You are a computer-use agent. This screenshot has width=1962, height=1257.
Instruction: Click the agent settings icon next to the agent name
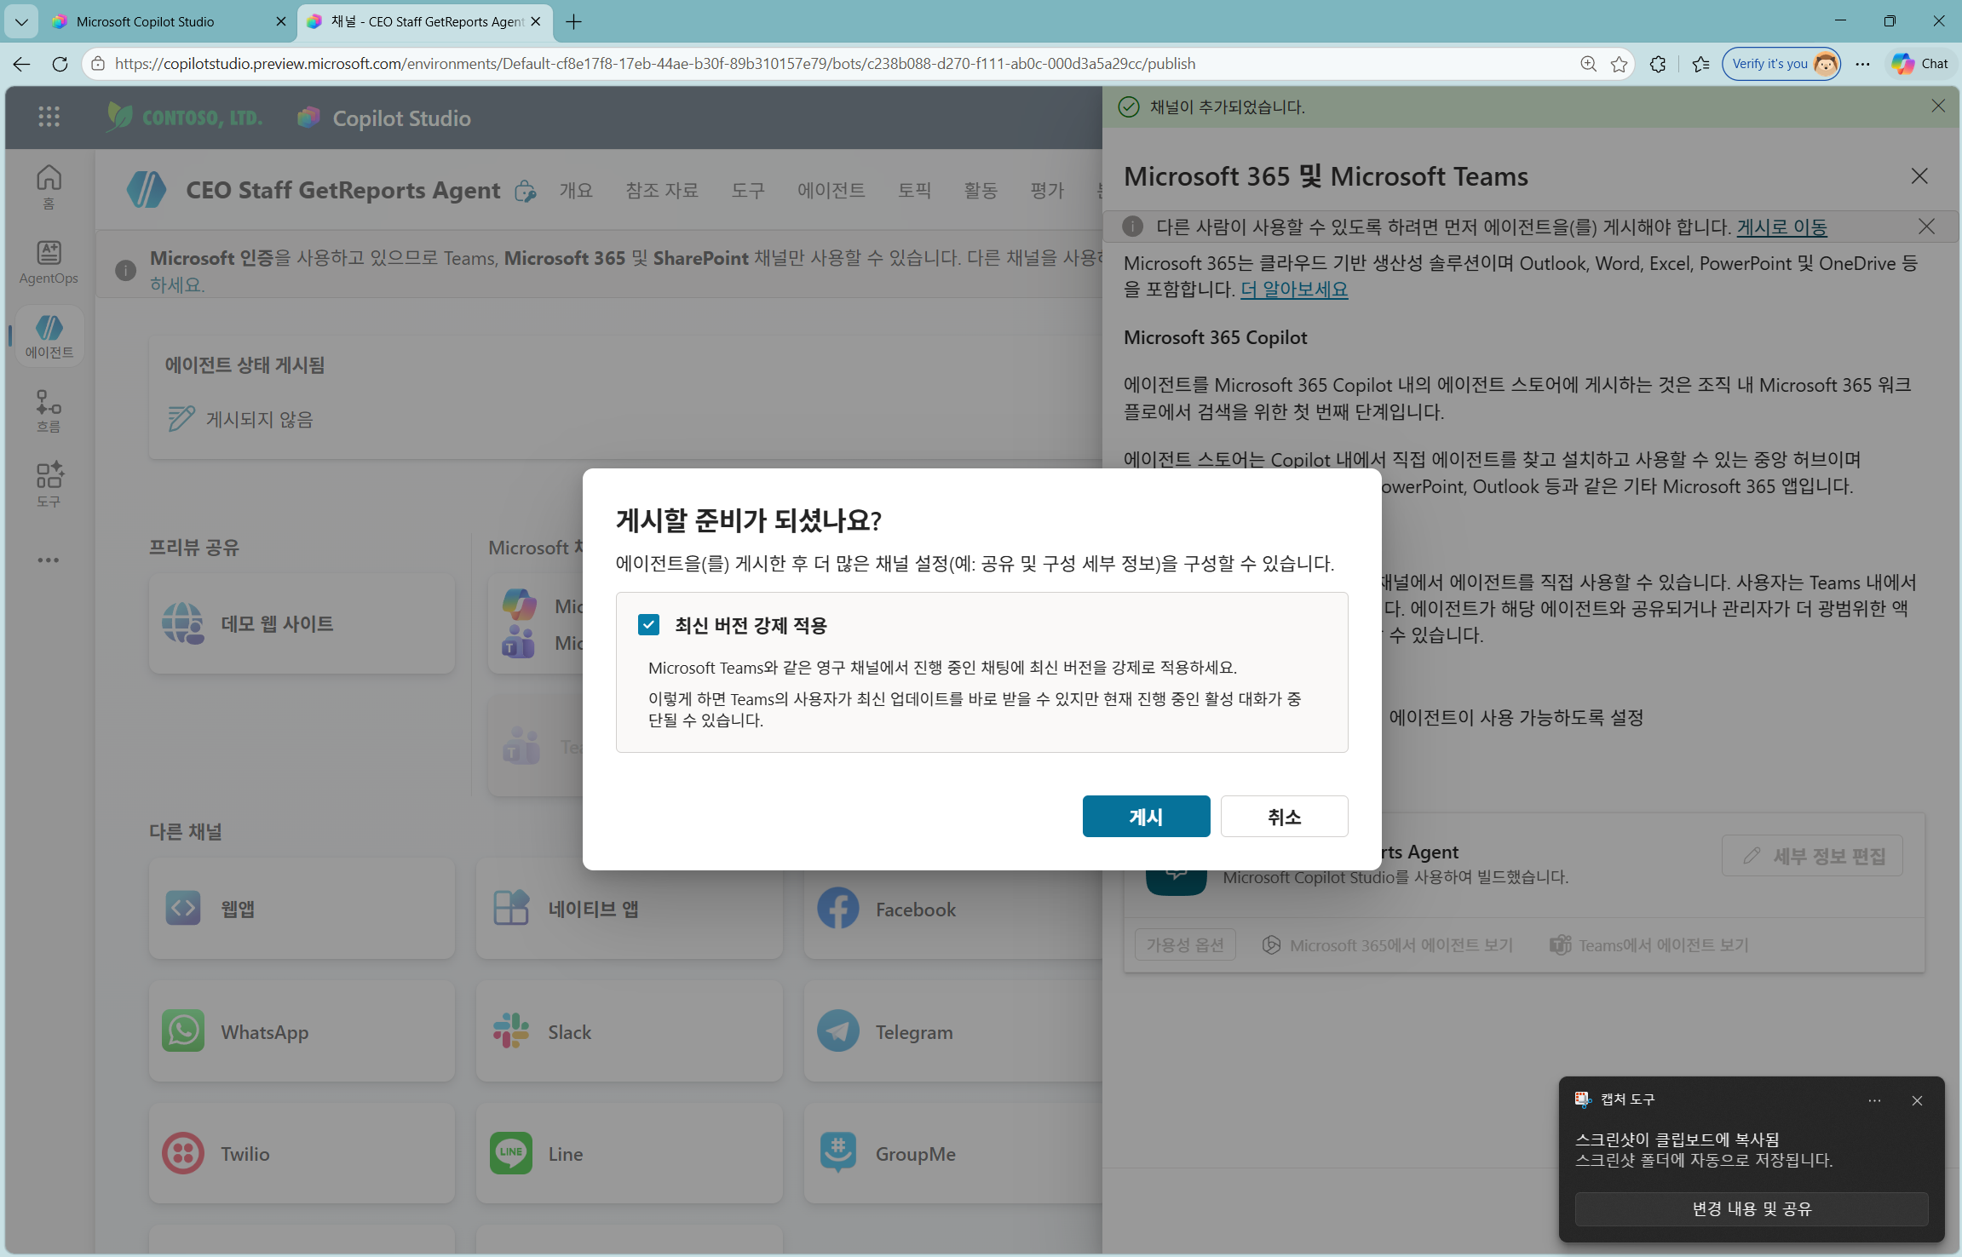coord(525,191)
